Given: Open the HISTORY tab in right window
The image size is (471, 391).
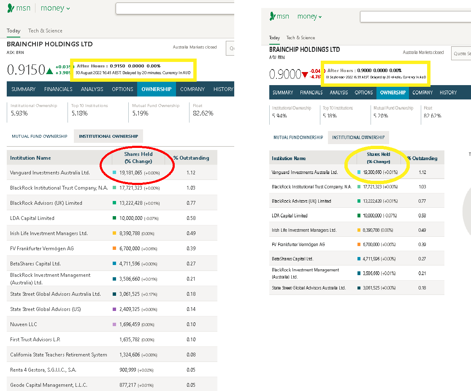Looking at the screenshot, I should point(448,93).
